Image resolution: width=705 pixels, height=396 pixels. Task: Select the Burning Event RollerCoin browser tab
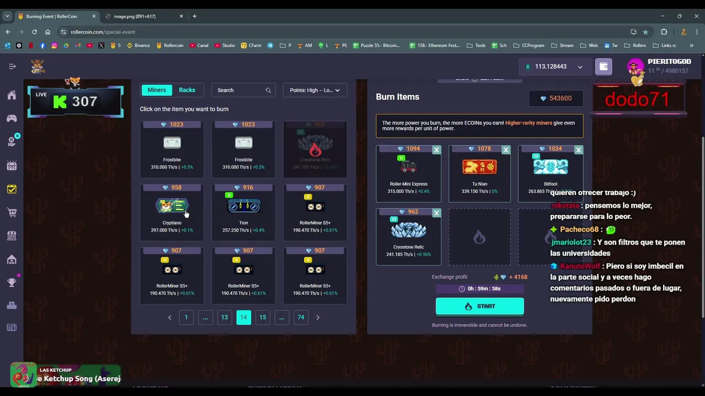click(x=56, y=16)
